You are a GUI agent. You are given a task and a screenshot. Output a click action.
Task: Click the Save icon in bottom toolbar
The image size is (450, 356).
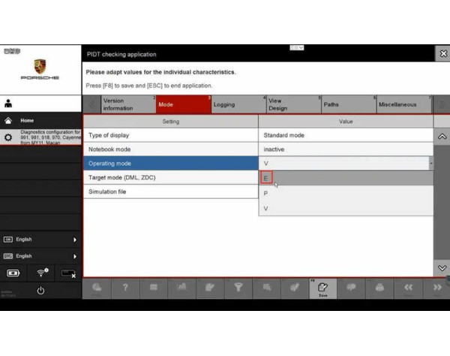[x=323, y=288]
